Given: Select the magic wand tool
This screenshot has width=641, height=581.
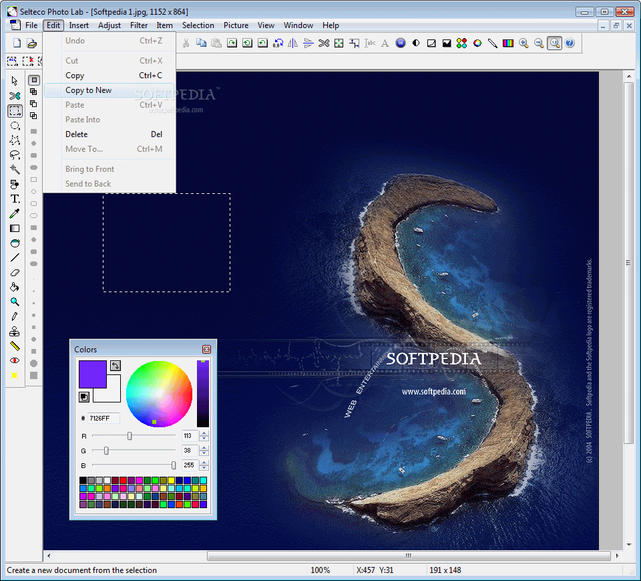Looking at the screenshot, I should pos(15,170).
